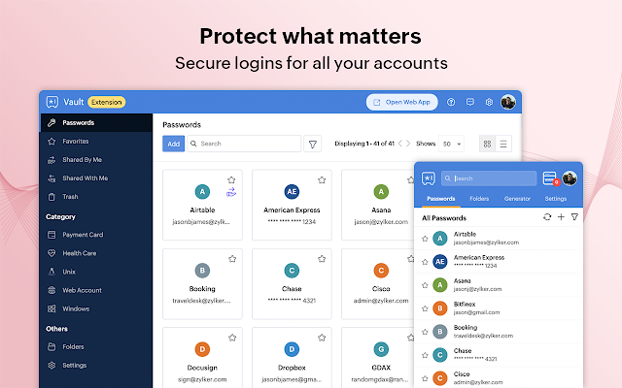
Task: Open the Cisco card avatar
Action: point(381,271)
